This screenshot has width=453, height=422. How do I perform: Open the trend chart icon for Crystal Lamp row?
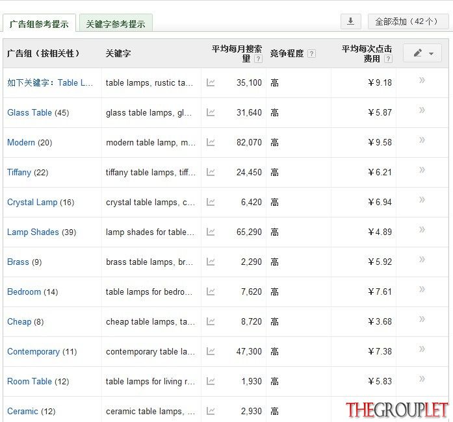(x=211, y=202)
